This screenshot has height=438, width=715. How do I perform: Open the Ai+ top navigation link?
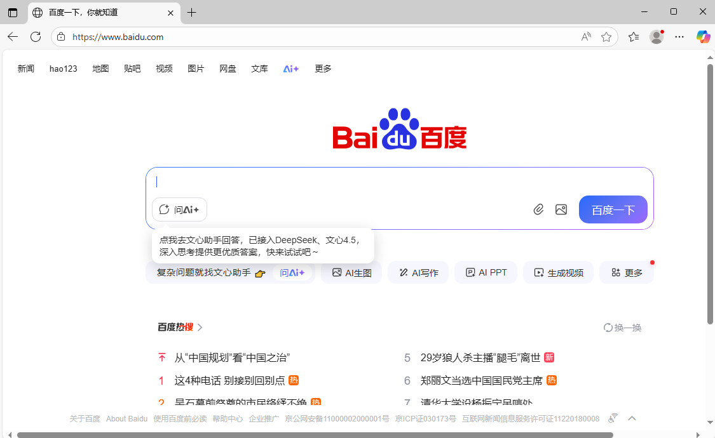(291, 69)
